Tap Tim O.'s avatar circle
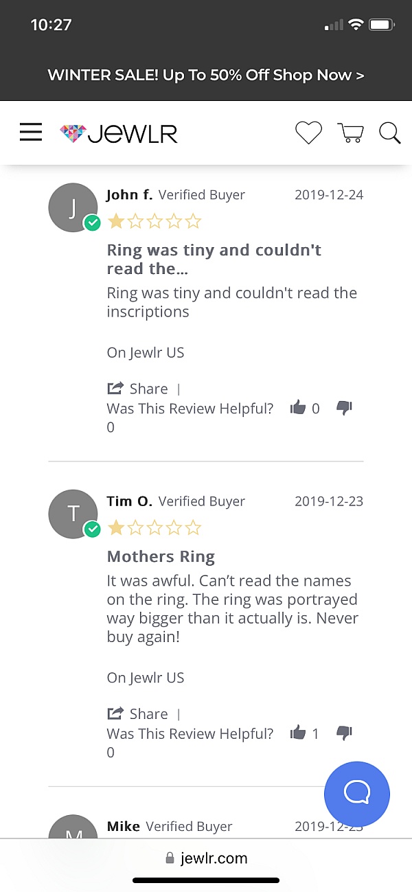412x892 pixels. 73,514
